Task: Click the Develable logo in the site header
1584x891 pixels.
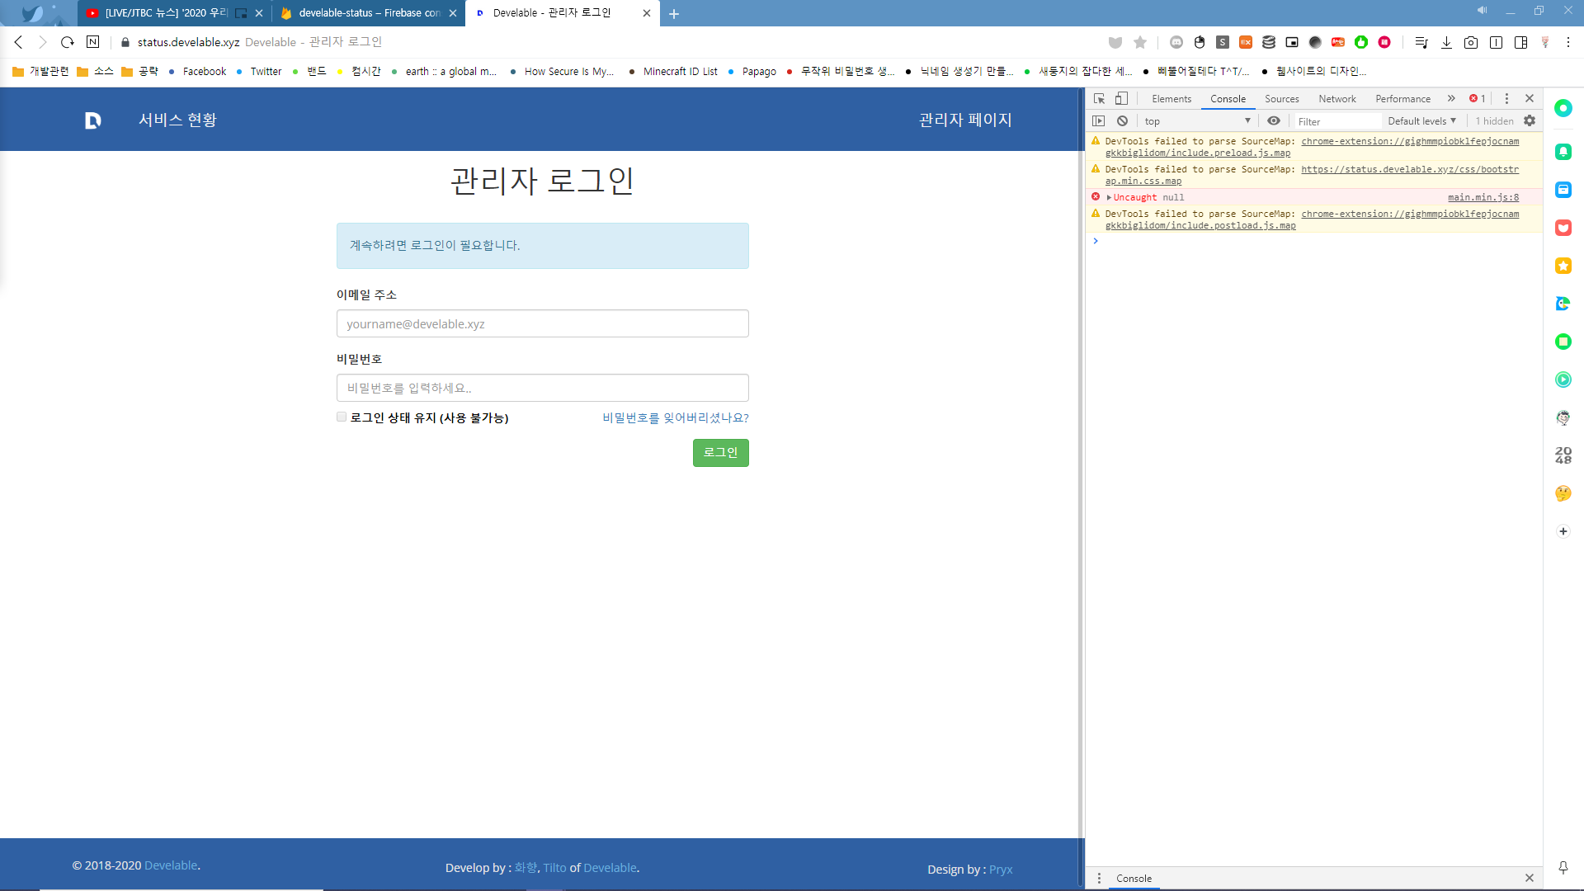Action: 92,120
